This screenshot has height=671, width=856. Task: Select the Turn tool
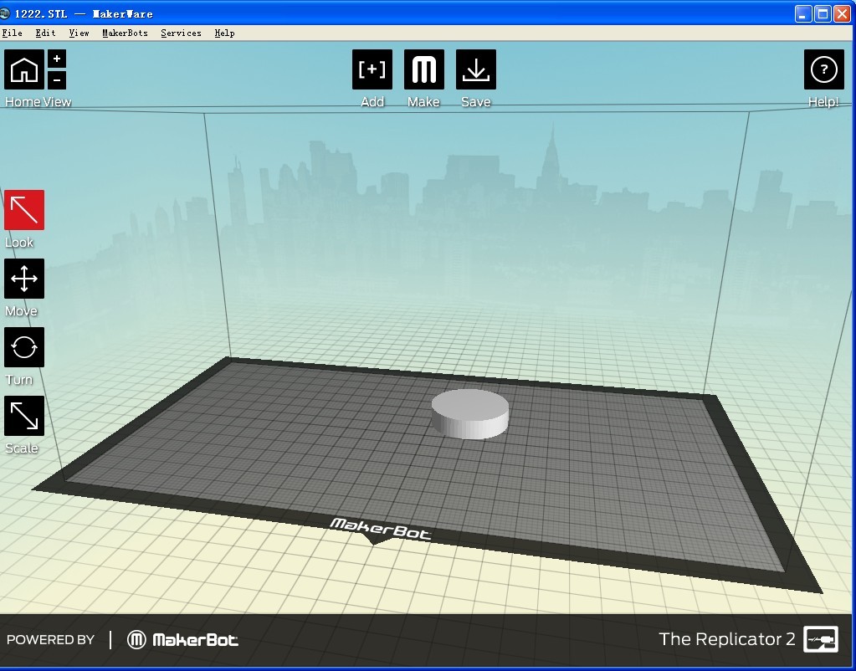[x=24, y=347]
